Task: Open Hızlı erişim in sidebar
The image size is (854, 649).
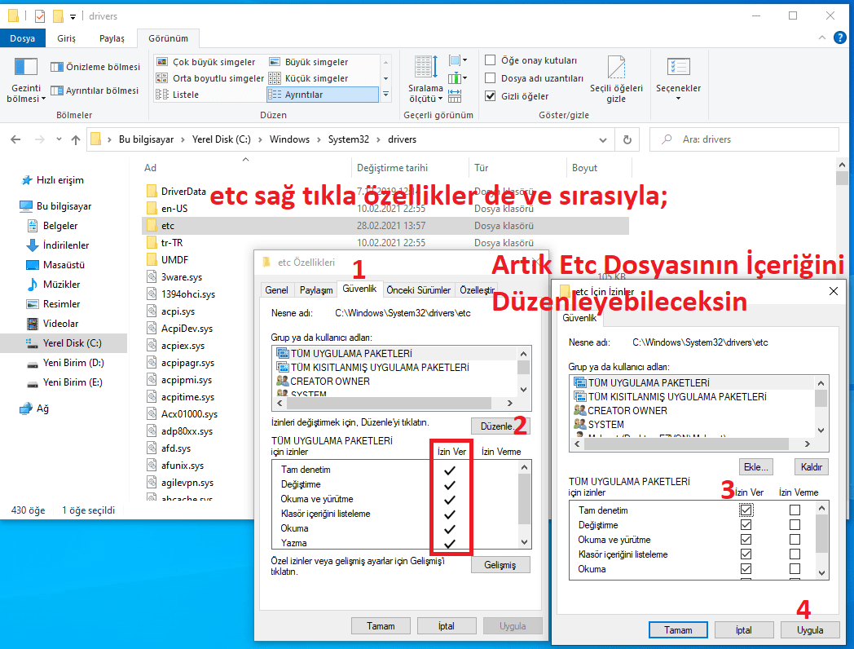Action: click(x=60, y=180)
